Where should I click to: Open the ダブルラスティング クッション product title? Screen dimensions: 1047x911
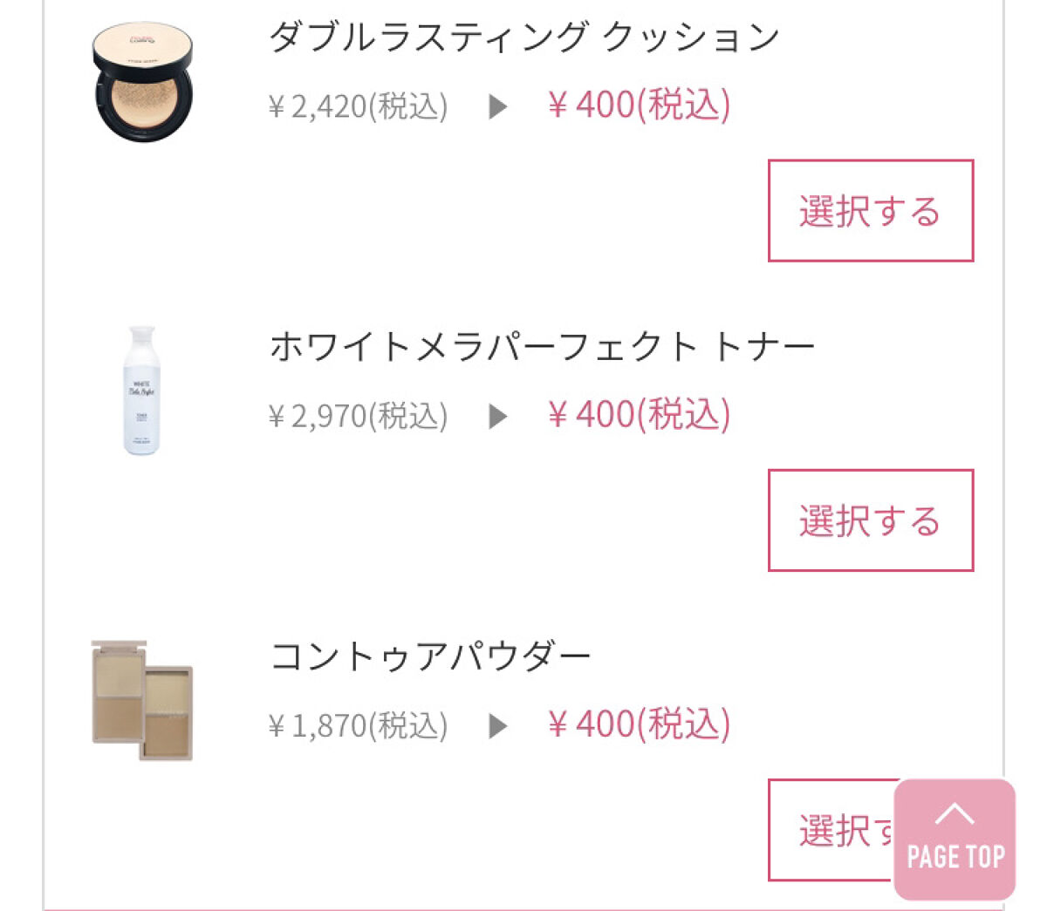click(523, 37)
